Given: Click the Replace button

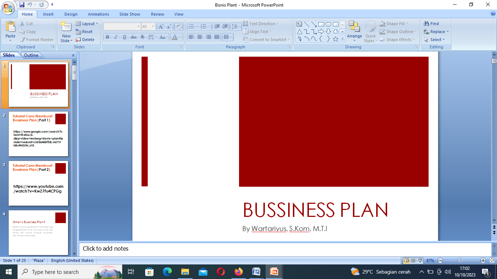Looking at the screenshot, I should tap(437, 32).
